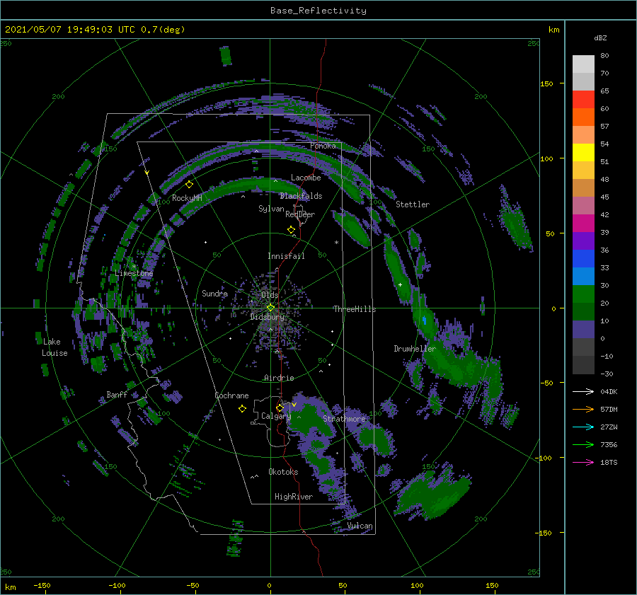637x595 pixels.
Task: Click the white cross marker northeast of Drumheller
Action: coord(400,284)
